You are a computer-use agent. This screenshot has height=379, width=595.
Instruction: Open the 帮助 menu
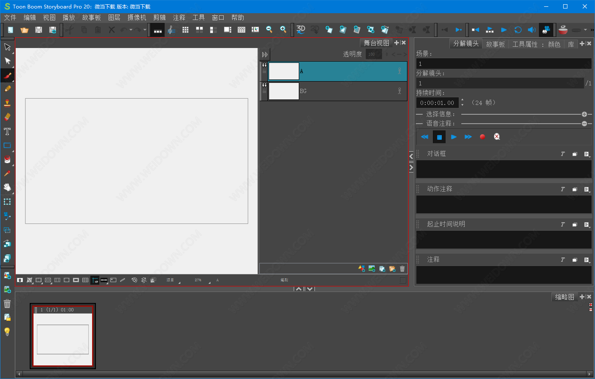tap(238, 17)
